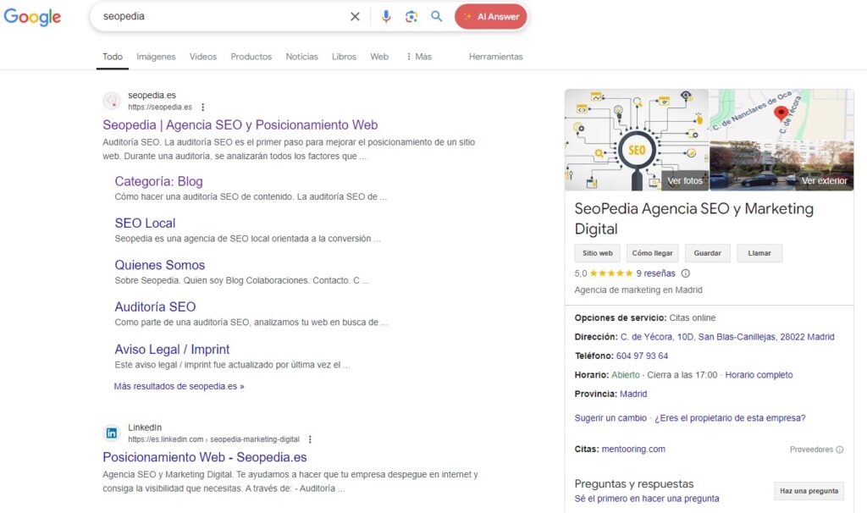Click the Llamar button
The image size is (867, 513).
759,253
